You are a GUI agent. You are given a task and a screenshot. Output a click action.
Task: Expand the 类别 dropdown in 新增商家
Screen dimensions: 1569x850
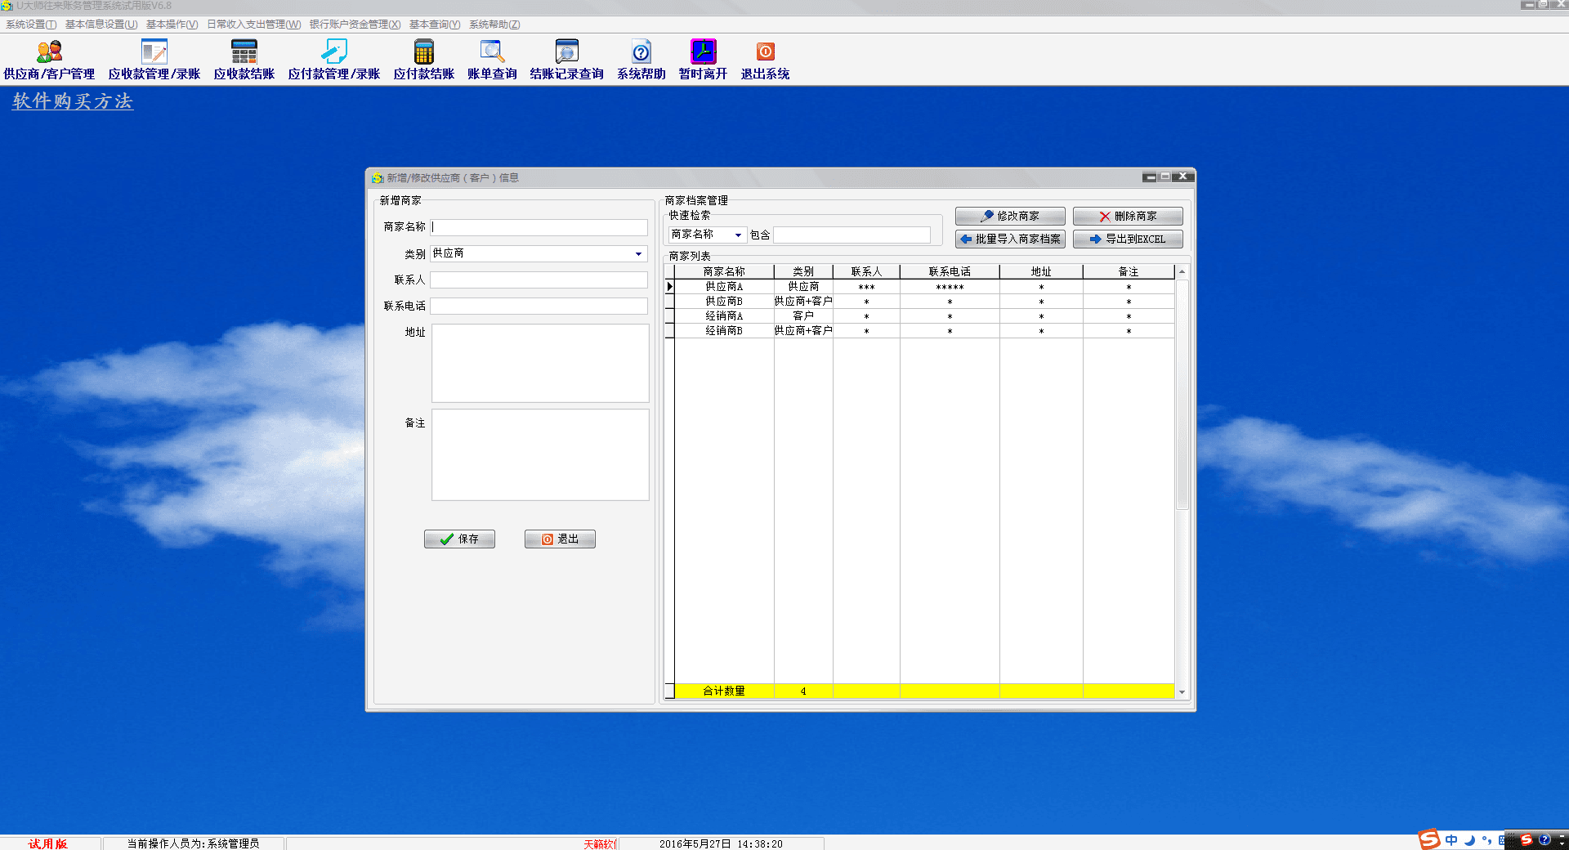pyautogui.click(x=638, y=254)
